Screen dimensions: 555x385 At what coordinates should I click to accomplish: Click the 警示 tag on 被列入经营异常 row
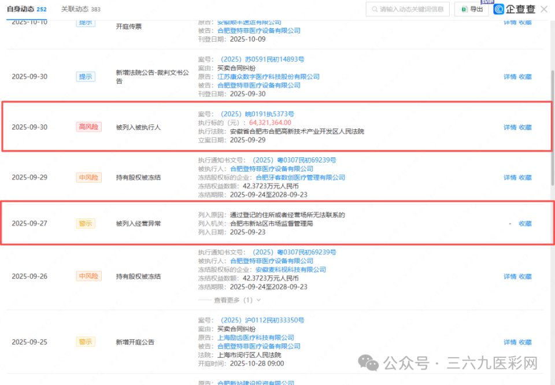(86, 224)
